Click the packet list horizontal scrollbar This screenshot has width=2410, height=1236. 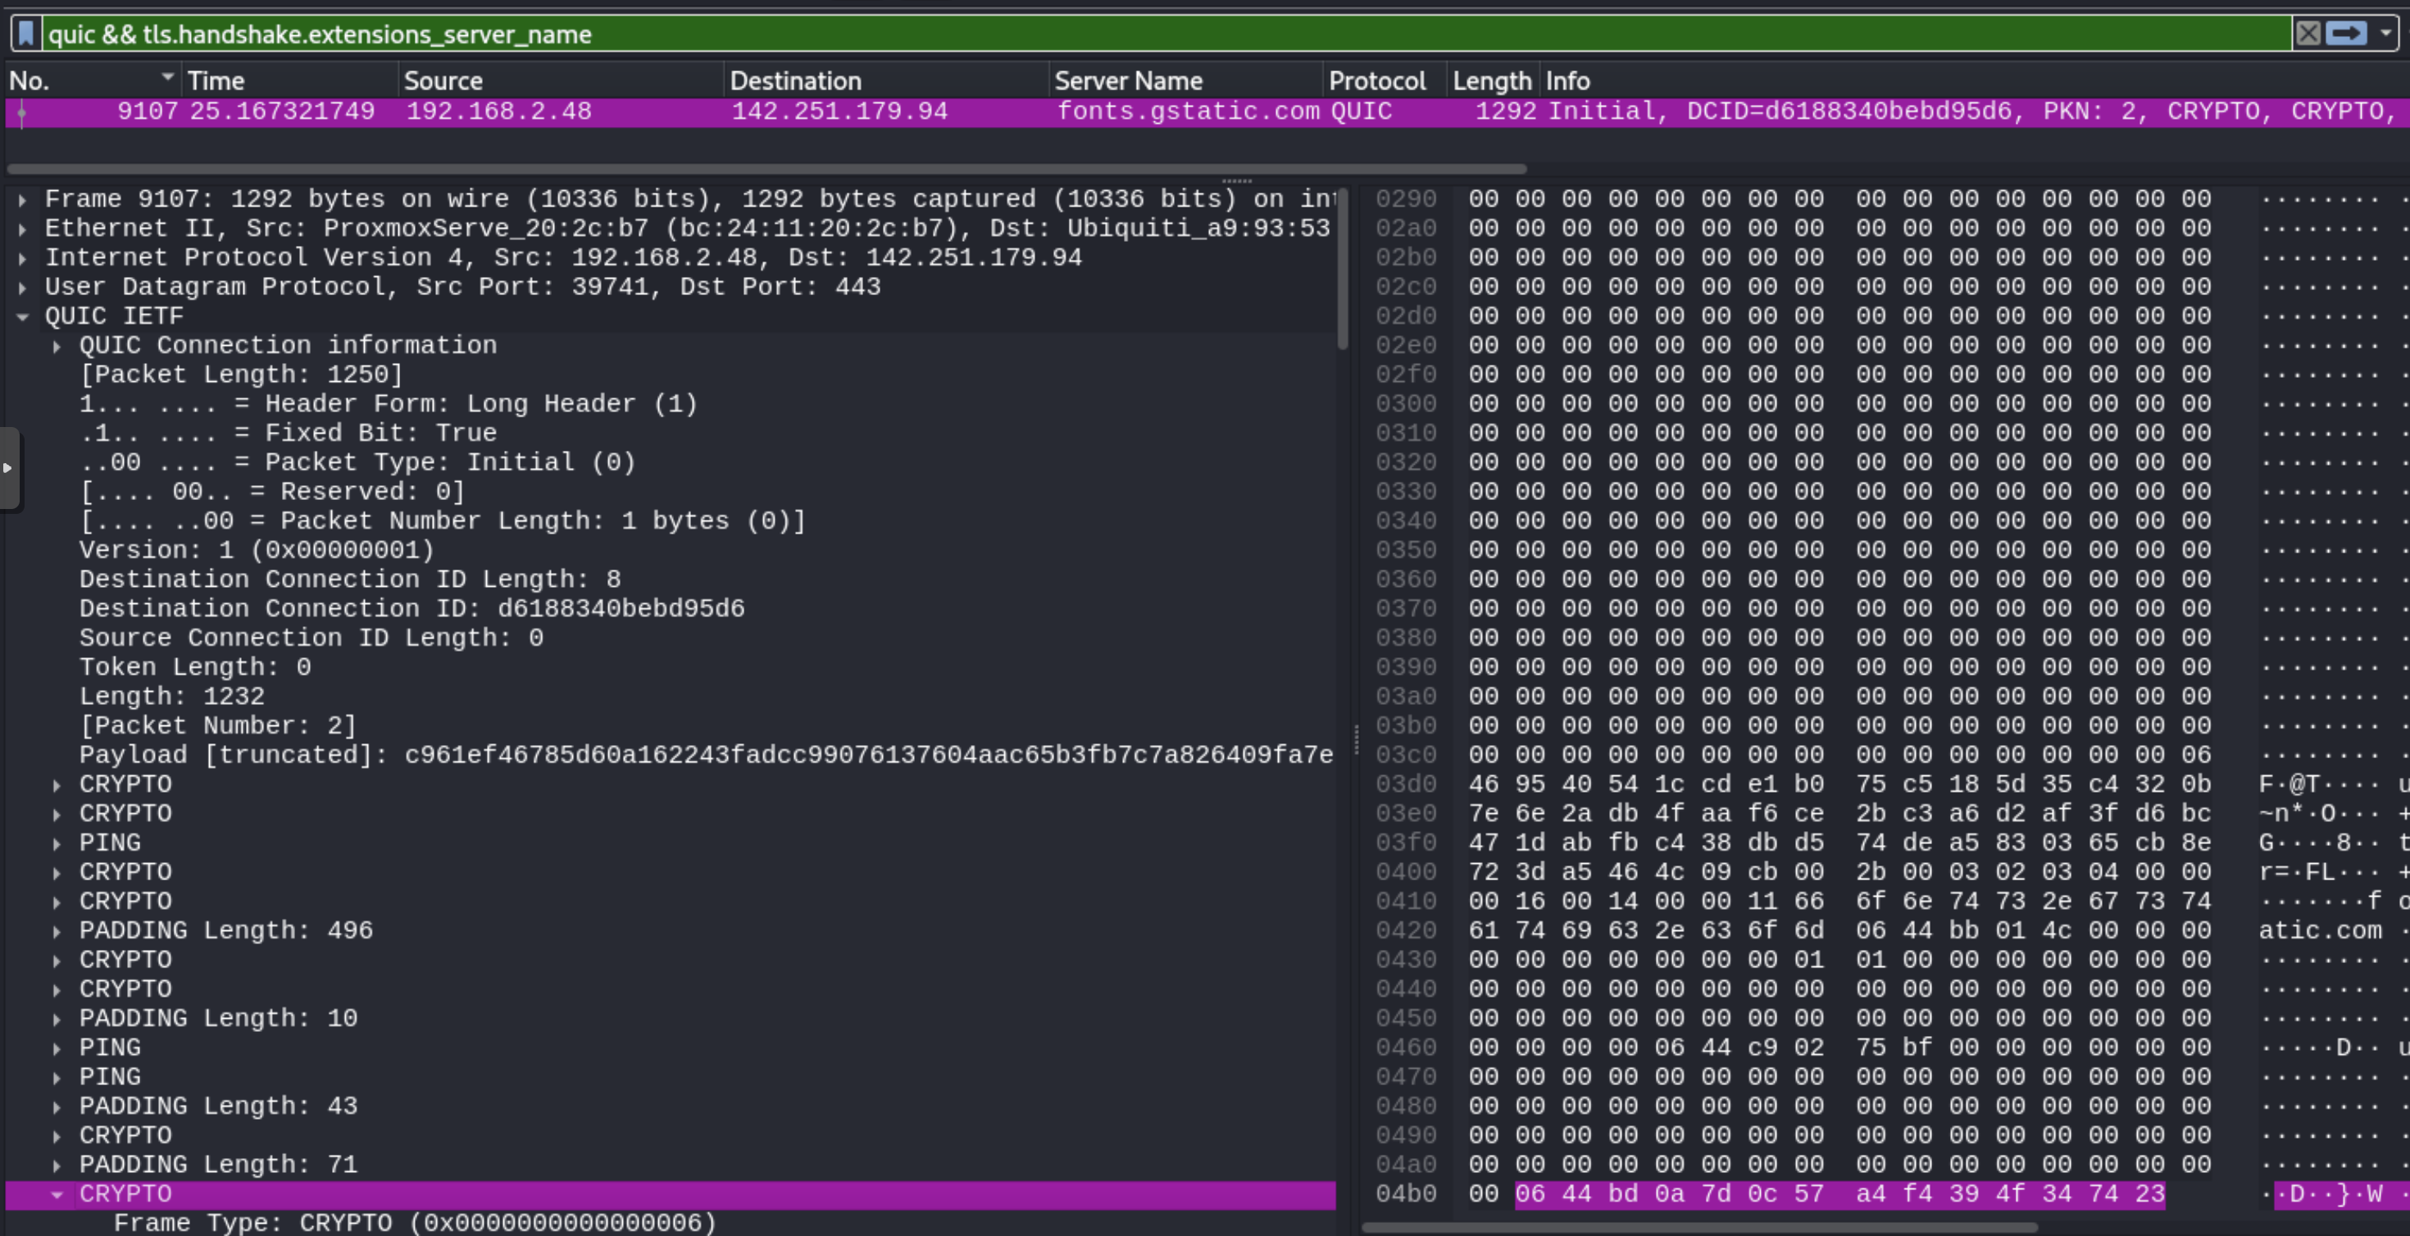click(x=767, y=170)
